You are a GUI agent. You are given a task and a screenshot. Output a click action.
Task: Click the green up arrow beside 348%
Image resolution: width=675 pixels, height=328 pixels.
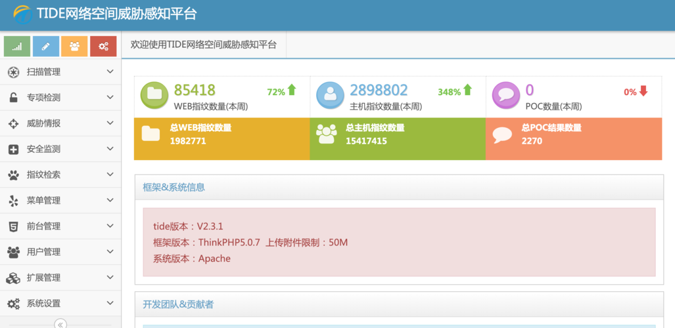pos(467,90)
